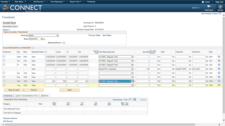This screenshot has width=225, height=126.
Task: Click the Save for Later button
Action: point(14,90)
